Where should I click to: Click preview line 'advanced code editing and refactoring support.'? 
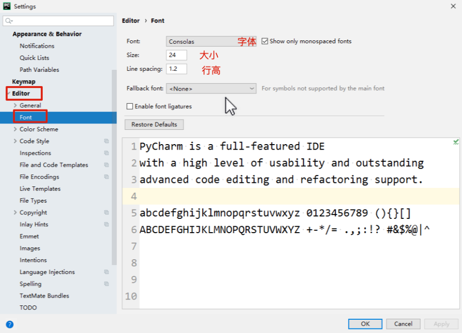pos(282,180)
